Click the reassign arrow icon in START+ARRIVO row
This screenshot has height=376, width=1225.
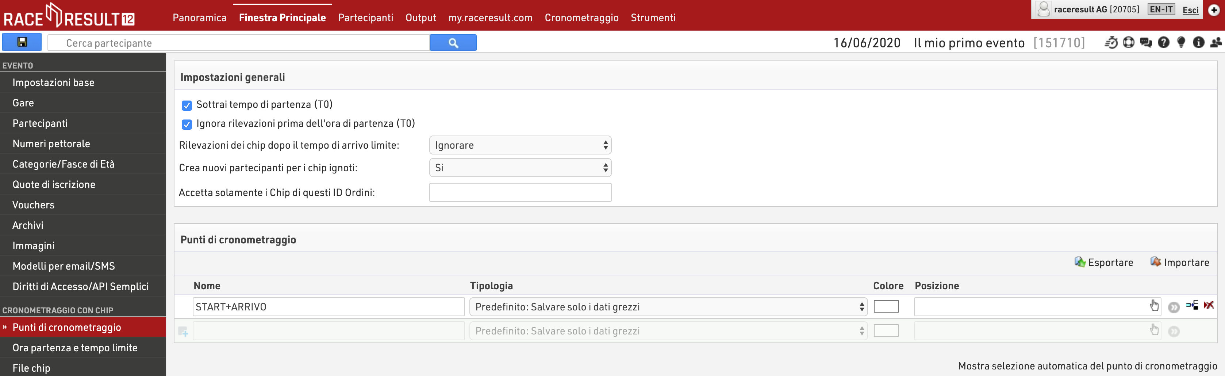[x=1192, y=305]
